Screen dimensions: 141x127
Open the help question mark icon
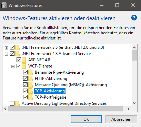point(134,18)
